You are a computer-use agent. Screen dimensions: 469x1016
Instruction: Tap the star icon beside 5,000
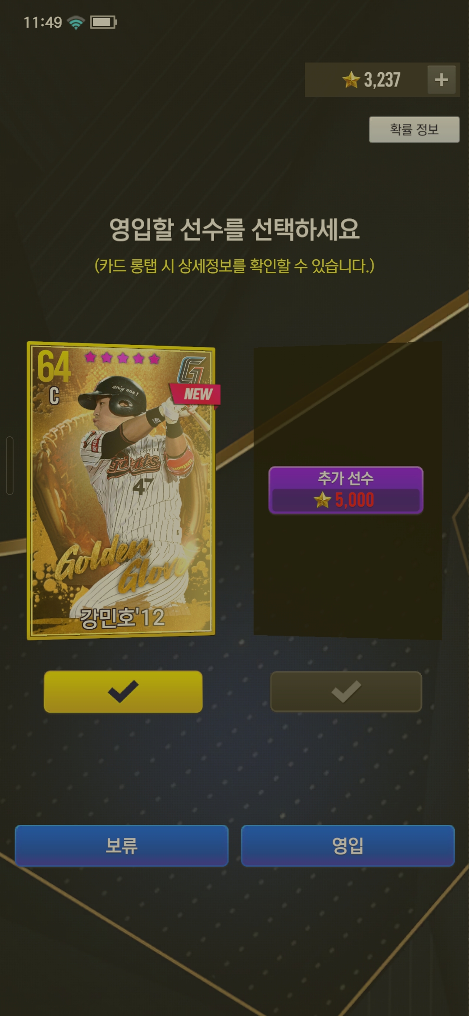tap(322, 500)
